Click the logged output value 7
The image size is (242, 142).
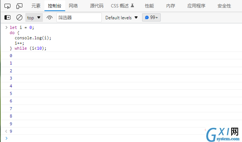[11, 109]
